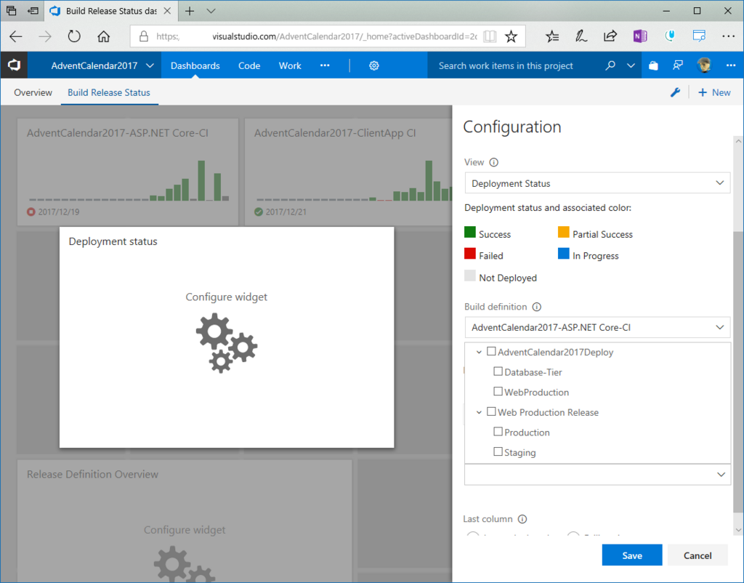Viewport: 744px width, 583px height.
Task: Open the browser home page
Action: click(103, 36)
